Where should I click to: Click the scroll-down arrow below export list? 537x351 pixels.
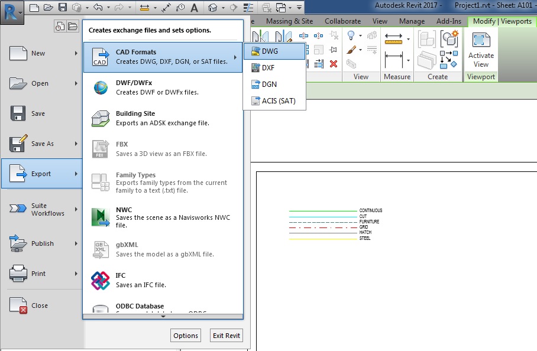pos(163,317)
